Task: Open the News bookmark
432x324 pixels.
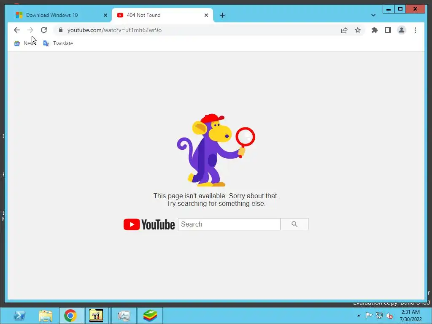Action: coord(25,43)
